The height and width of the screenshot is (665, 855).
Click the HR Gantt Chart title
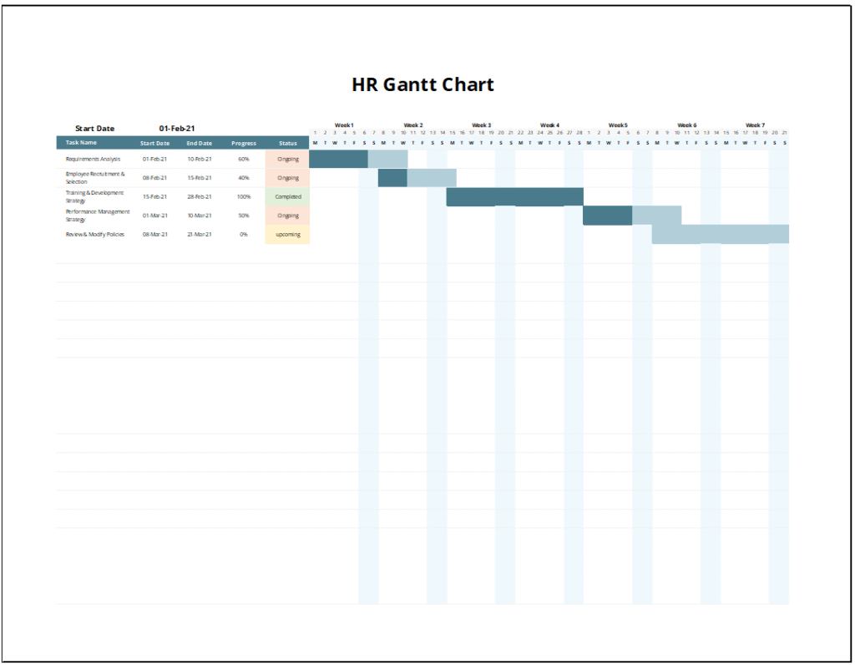[x=422, y=84]
